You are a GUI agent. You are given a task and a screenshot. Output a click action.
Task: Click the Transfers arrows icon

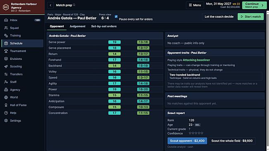(x=6, y=74)
